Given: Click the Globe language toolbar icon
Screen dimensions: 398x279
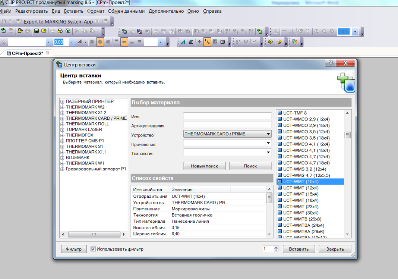Looking at the screenshot, I should (279, 42).
